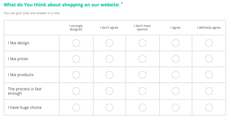Choose 'I definetly agree' for I like prices
This screenshot has width=231, height=123.
pos(209,59)
